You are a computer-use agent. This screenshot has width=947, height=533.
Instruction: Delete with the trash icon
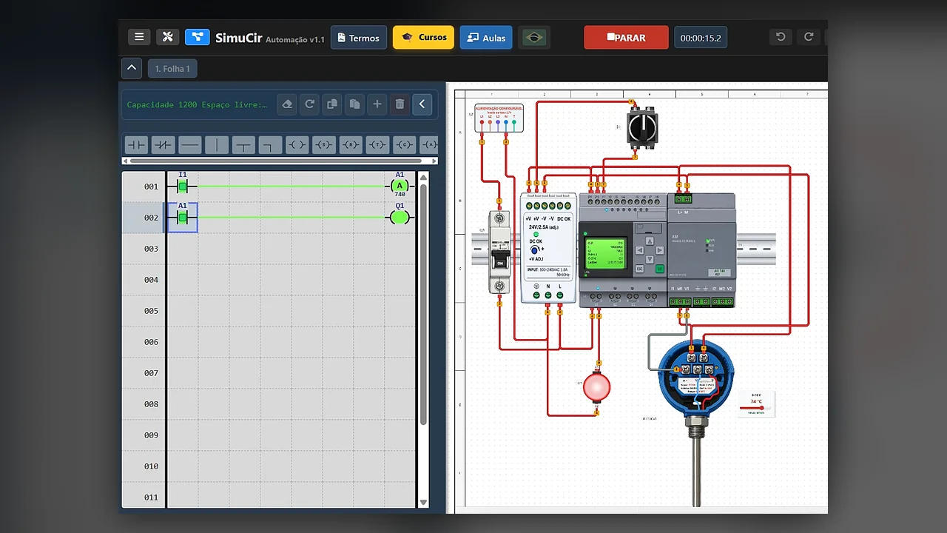(x=400, y=104)
